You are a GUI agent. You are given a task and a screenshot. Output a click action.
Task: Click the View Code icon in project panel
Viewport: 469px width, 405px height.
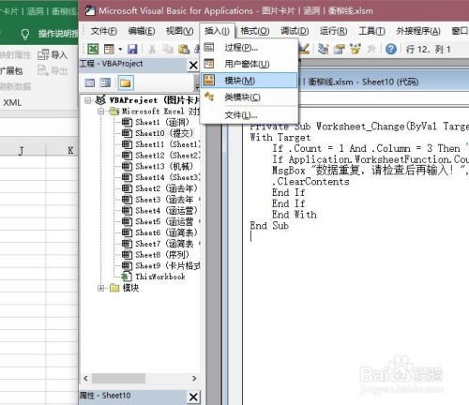(90, 82)
